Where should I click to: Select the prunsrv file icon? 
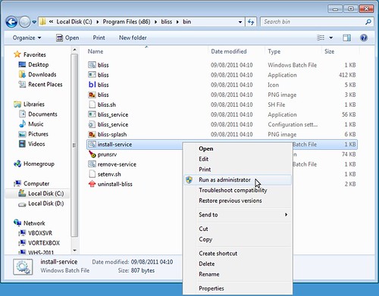[x=92, y=154]
